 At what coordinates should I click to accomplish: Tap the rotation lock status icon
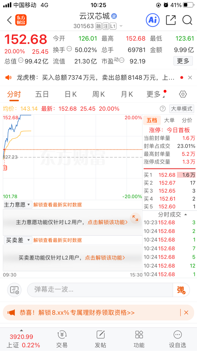click(x=159, y=5)
